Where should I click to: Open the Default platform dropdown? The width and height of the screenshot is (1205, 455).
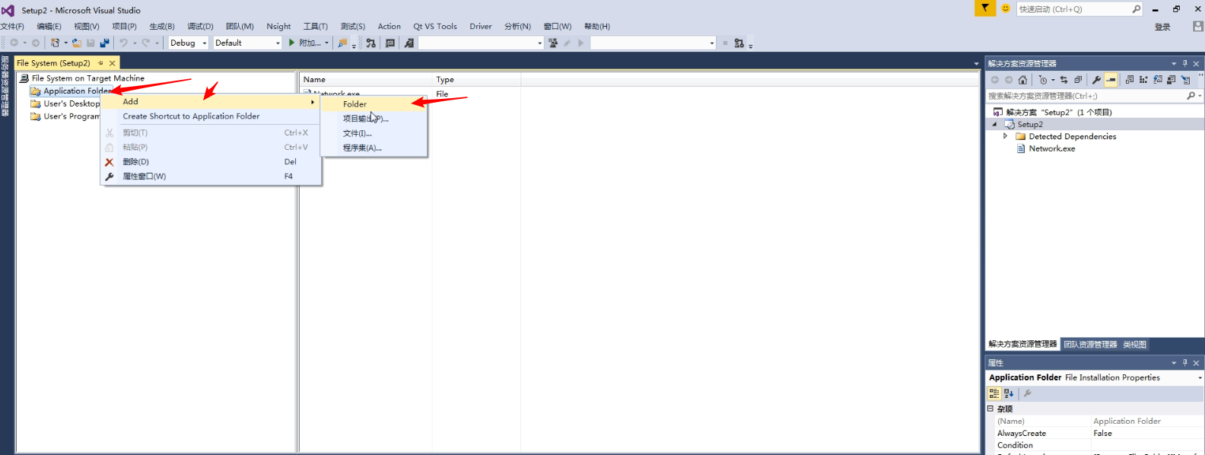247,43
